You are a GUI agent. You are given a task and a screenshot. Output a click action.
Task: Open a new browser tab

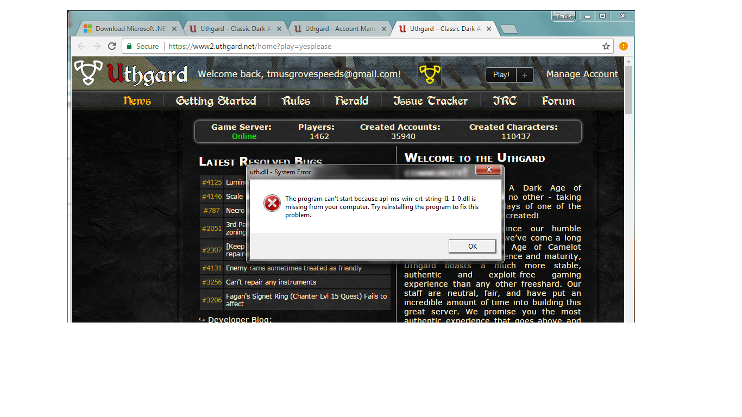pyautogui.click(x=509, y=29)
